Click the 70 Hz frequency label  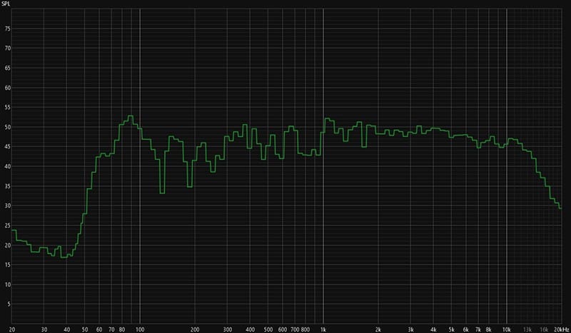pyautogui.click(x=111, y=329)
